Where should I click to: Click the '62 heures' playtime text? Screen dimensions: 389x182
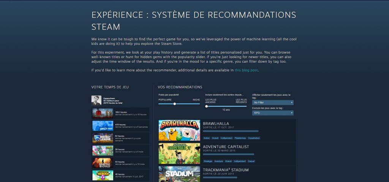[120, 136]
